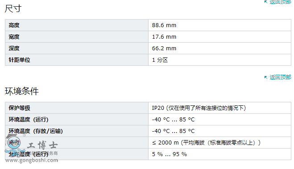Viewport: 294px width, 169px height.
Task: Click the arrow icon beside middle 返回顶部
Action: point(266,77)
